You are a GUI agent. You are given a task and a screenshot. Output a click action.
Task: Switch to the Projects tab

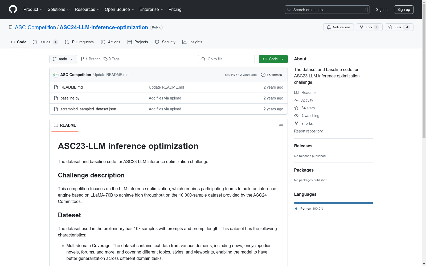point(138,42)
